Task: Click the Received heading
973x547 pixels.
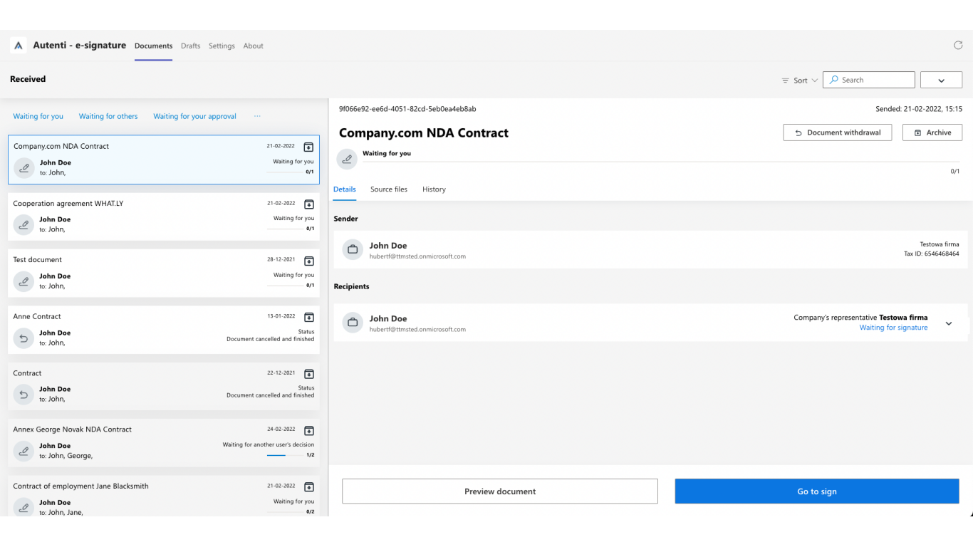Action: 28,79
